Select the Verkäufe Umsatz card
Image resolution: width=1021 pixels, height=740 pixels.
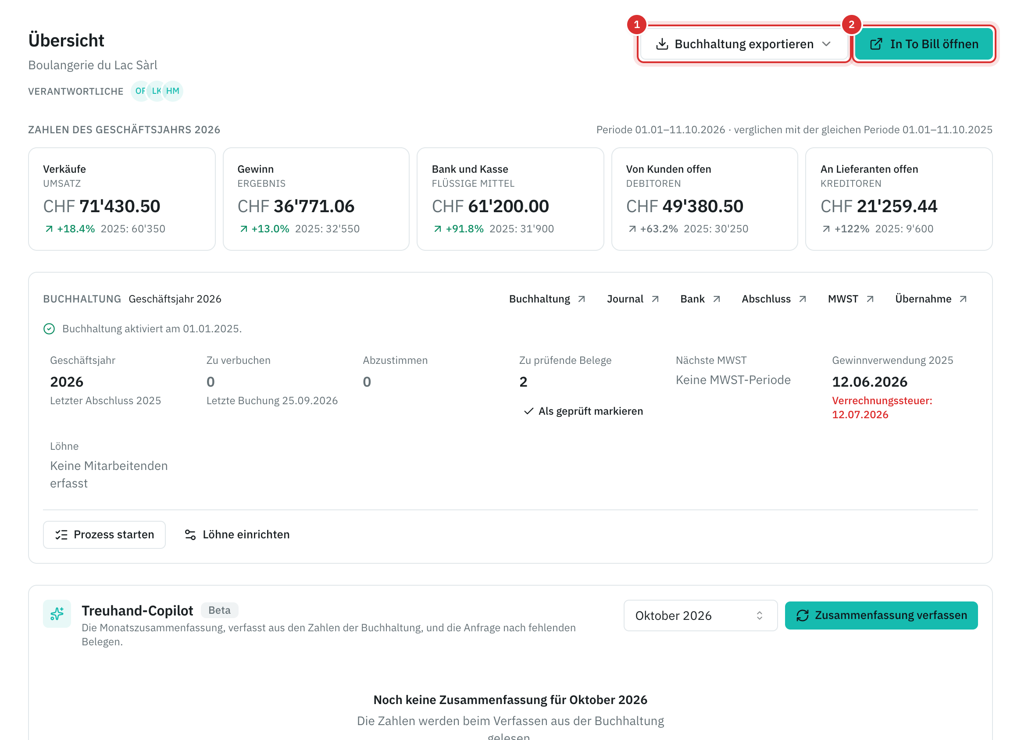coord(121,199)
